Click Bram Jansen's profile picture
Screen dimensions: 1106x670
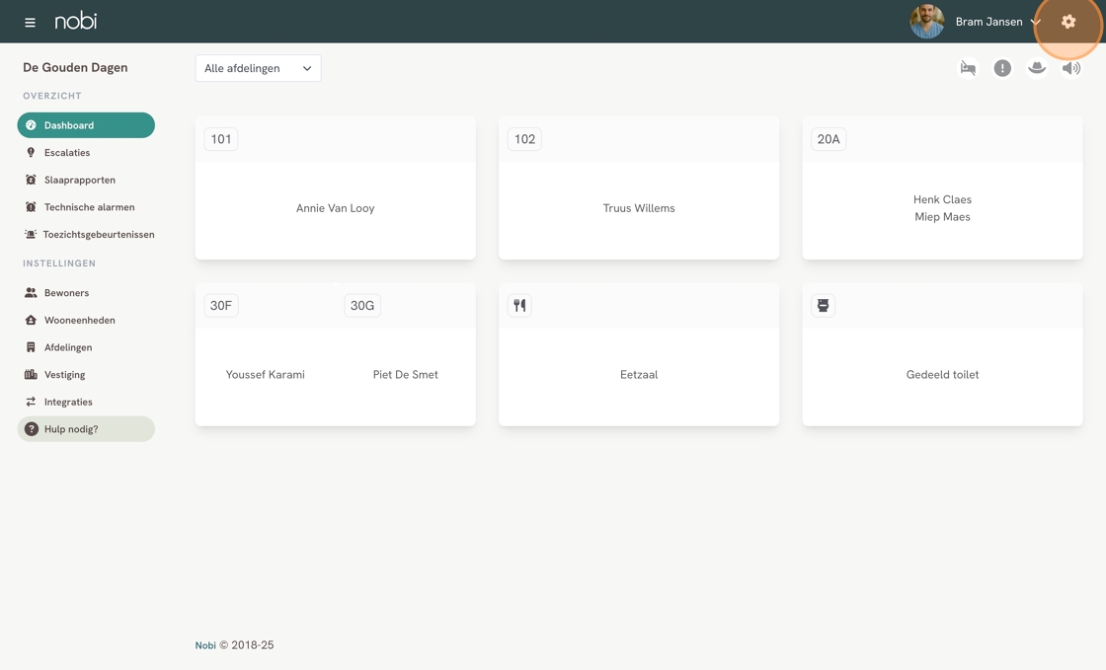coord(926,22)
